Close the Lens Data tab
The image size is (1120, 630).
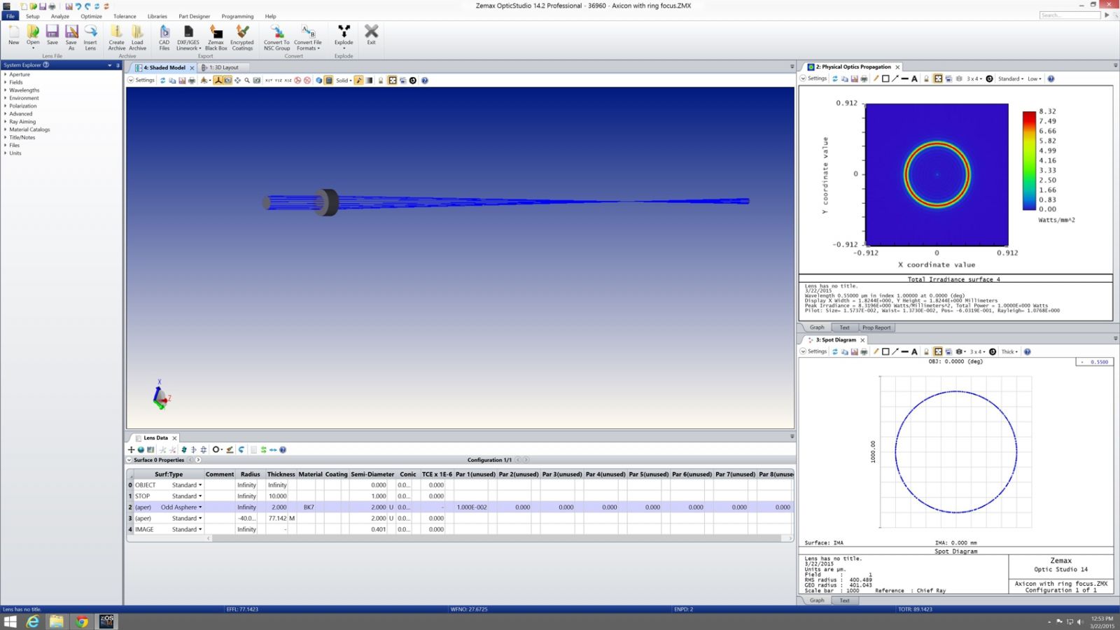click(175, 438)
